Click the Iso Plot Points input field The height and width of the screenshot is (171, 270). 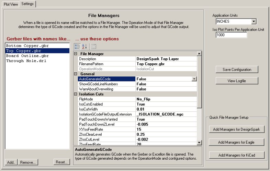pyautogui.click(x=231, y=35)
